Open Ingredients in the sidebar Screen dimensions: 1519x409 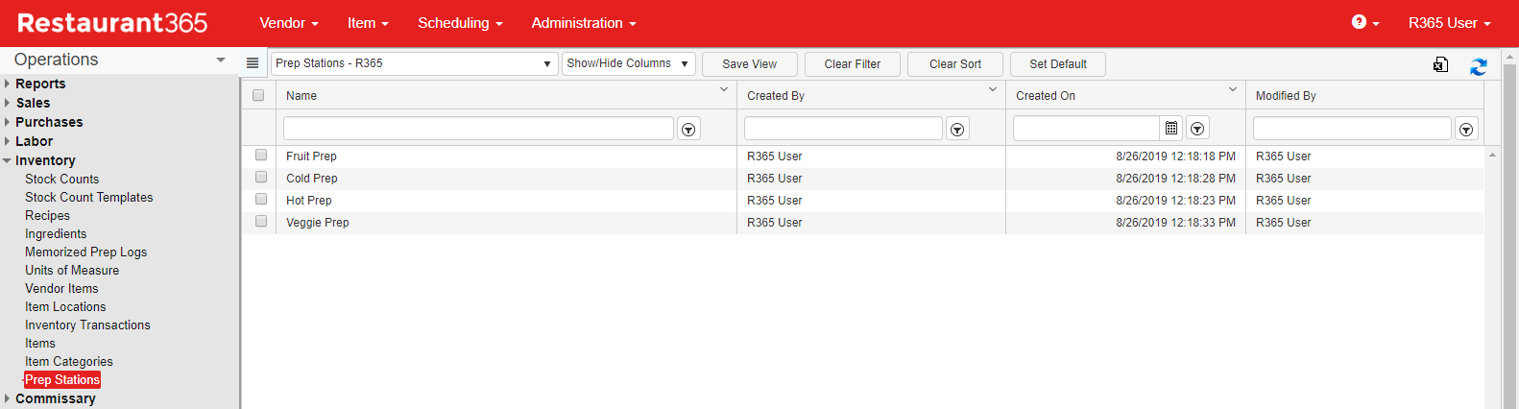(x=56, y=233)
